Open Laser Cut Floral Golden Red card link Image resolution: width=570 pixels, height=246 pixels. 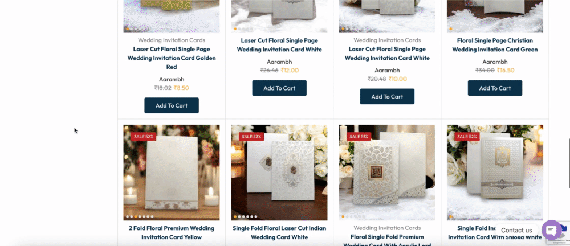(172, 58)
